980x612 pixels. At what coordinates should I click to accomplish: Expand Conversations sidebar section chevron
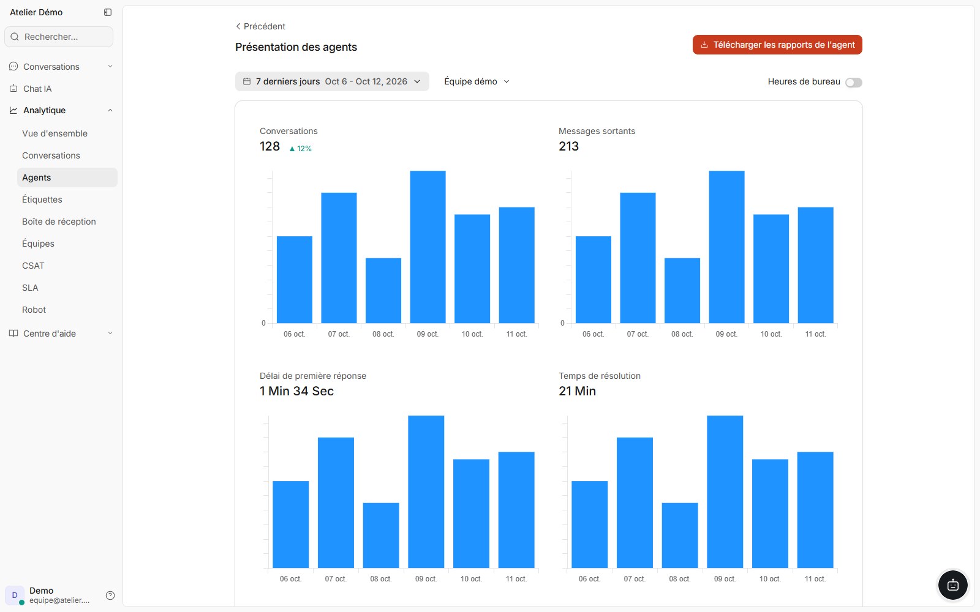coord(110,66)
